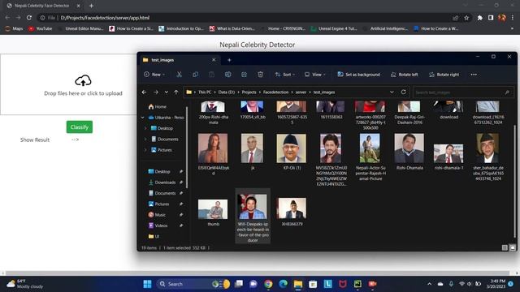
Task: Open the View dropdown
Action: [x=315, y=75]
